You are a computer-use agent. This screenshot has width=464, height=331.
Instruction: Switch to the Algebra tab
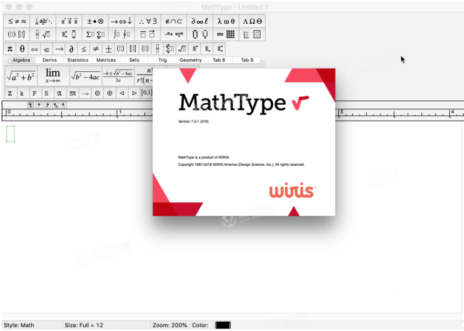pos(21,60)
